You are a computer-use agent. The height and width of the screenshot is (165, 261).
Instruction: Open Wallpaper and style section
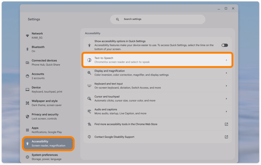point(48,103)
